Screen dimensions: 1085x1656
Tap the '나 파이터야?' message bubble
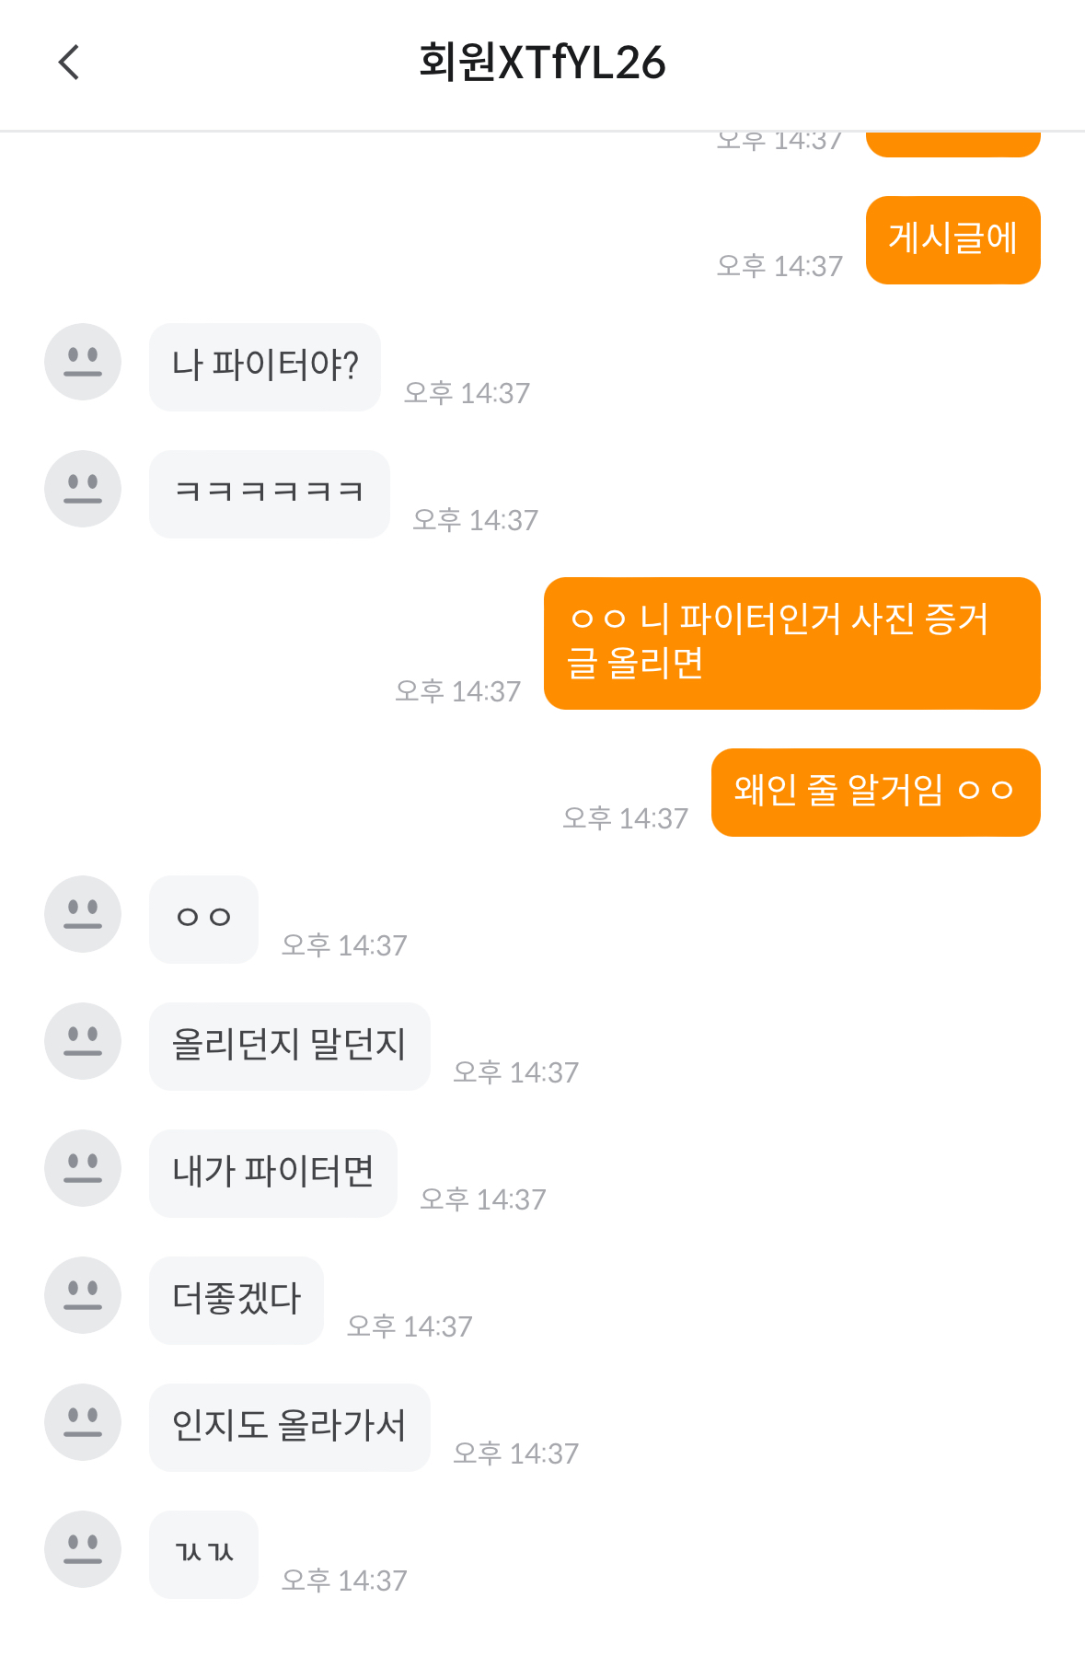click(265, 366)
